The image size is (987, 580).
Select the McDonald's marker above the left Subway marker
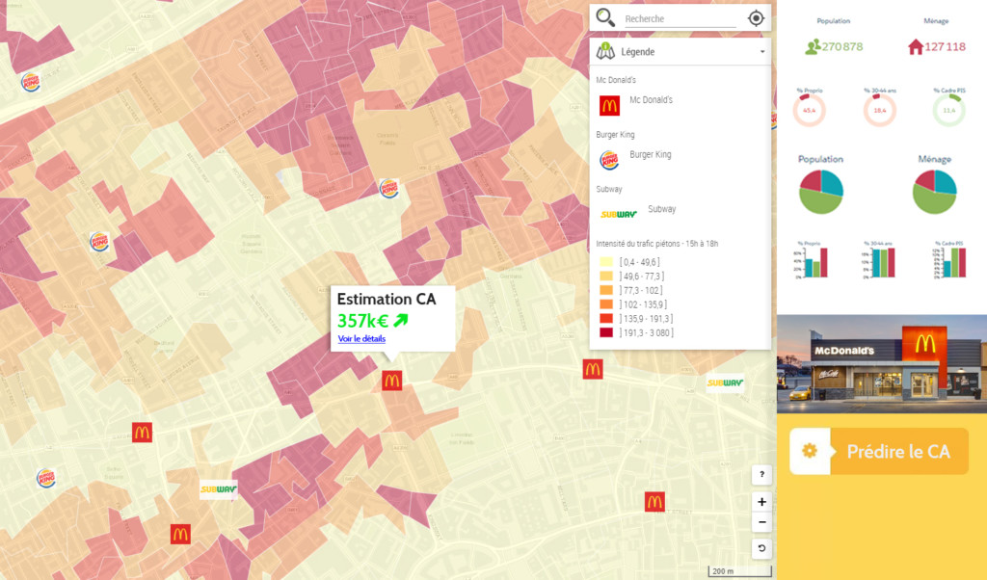[x=142, y=433]
